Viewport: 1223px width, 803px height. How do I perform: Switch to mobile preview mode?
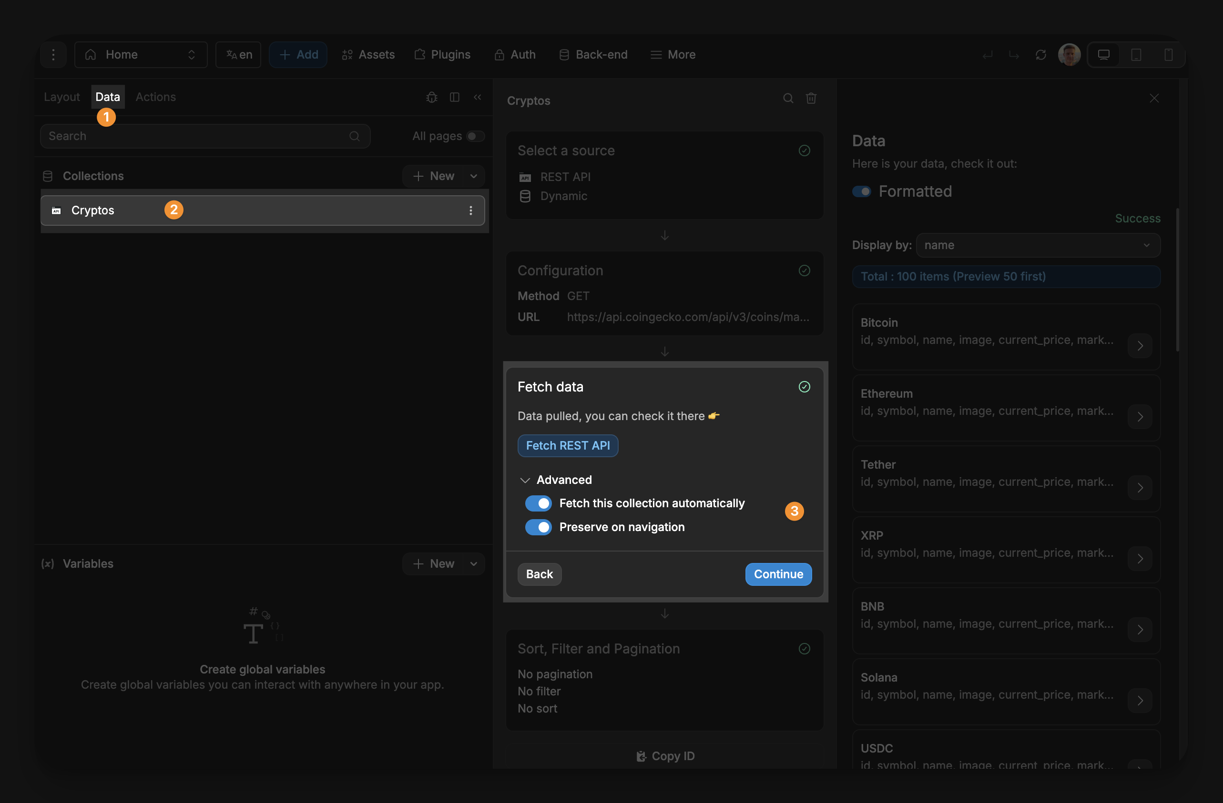coord(1170,54)
